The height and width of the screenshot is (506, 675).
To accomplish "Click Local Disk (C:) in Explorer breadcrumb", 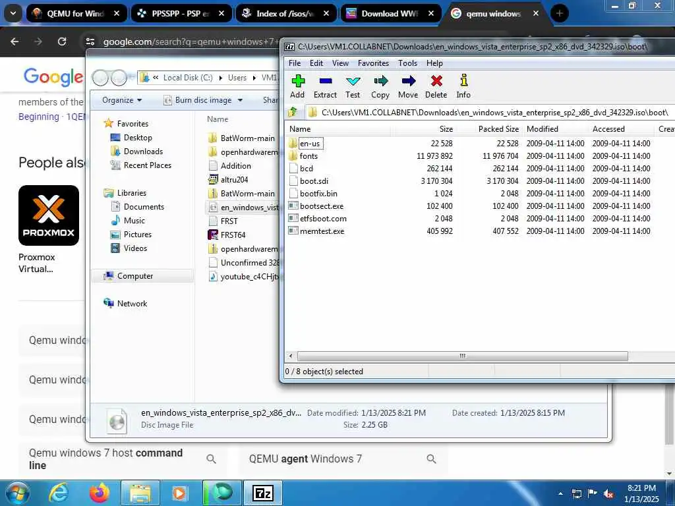I will (188, 78).
